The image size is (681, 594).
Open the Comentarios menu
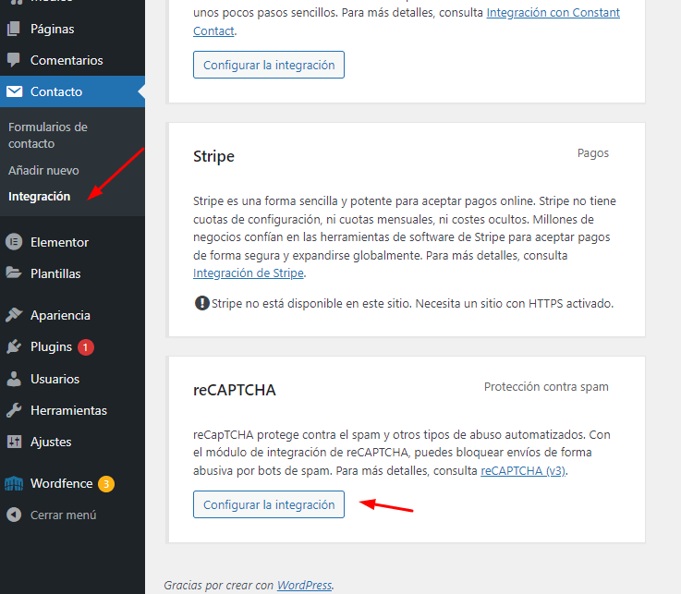72,60
